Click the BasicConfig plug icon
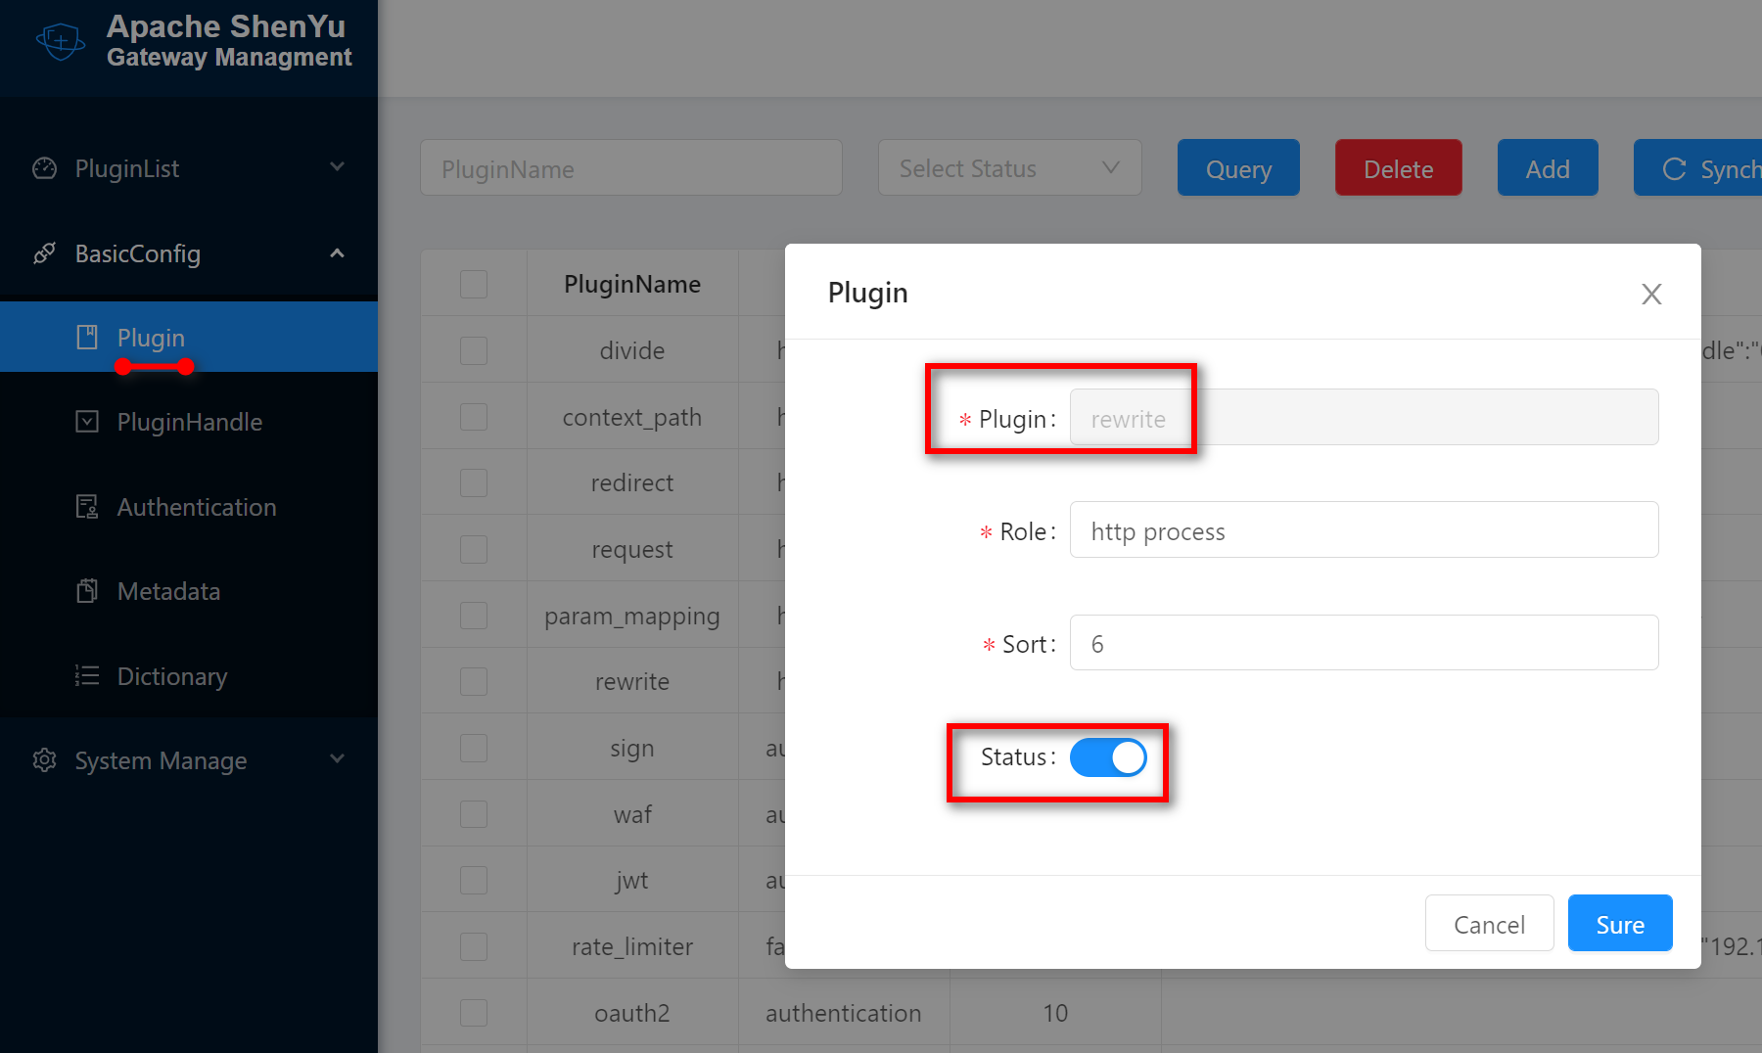Screen dimensions: 1762x1053 (x=44, y=253)
